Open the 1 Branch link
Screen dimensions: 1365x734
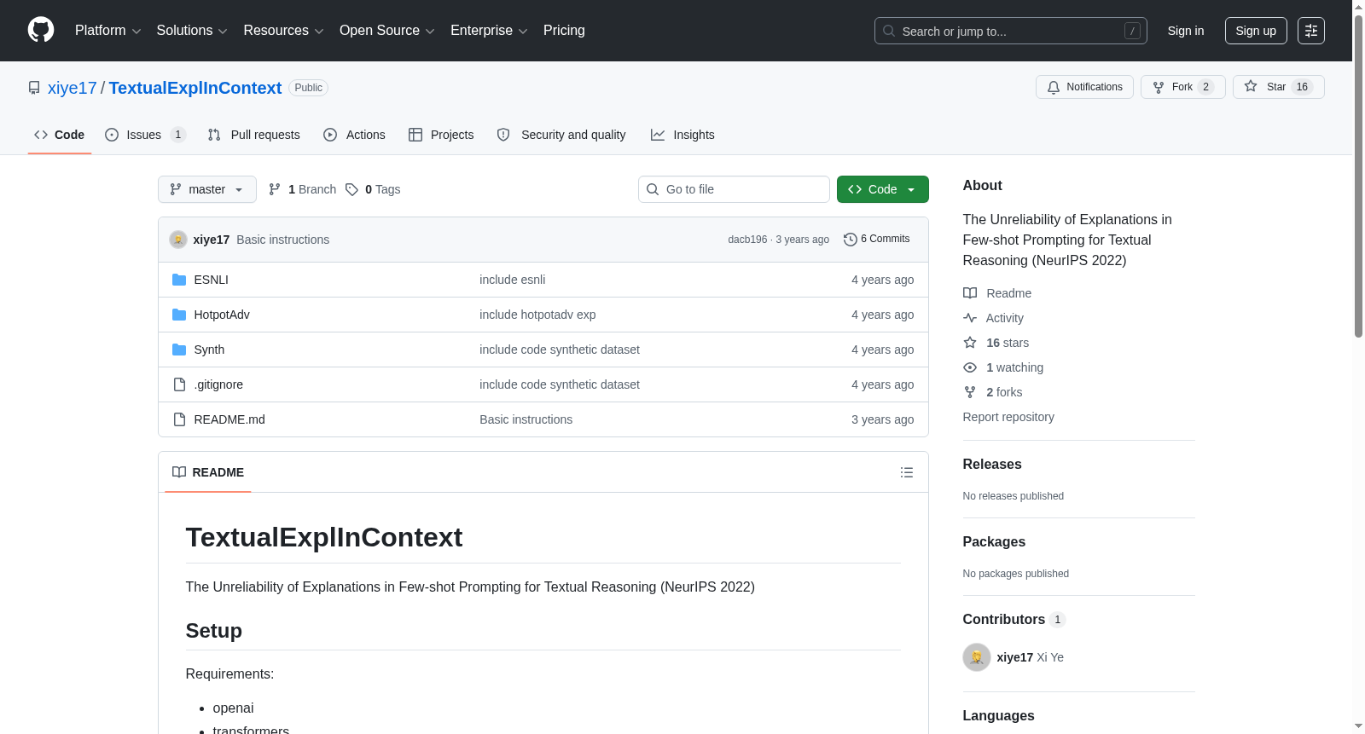tap(303, 189)
